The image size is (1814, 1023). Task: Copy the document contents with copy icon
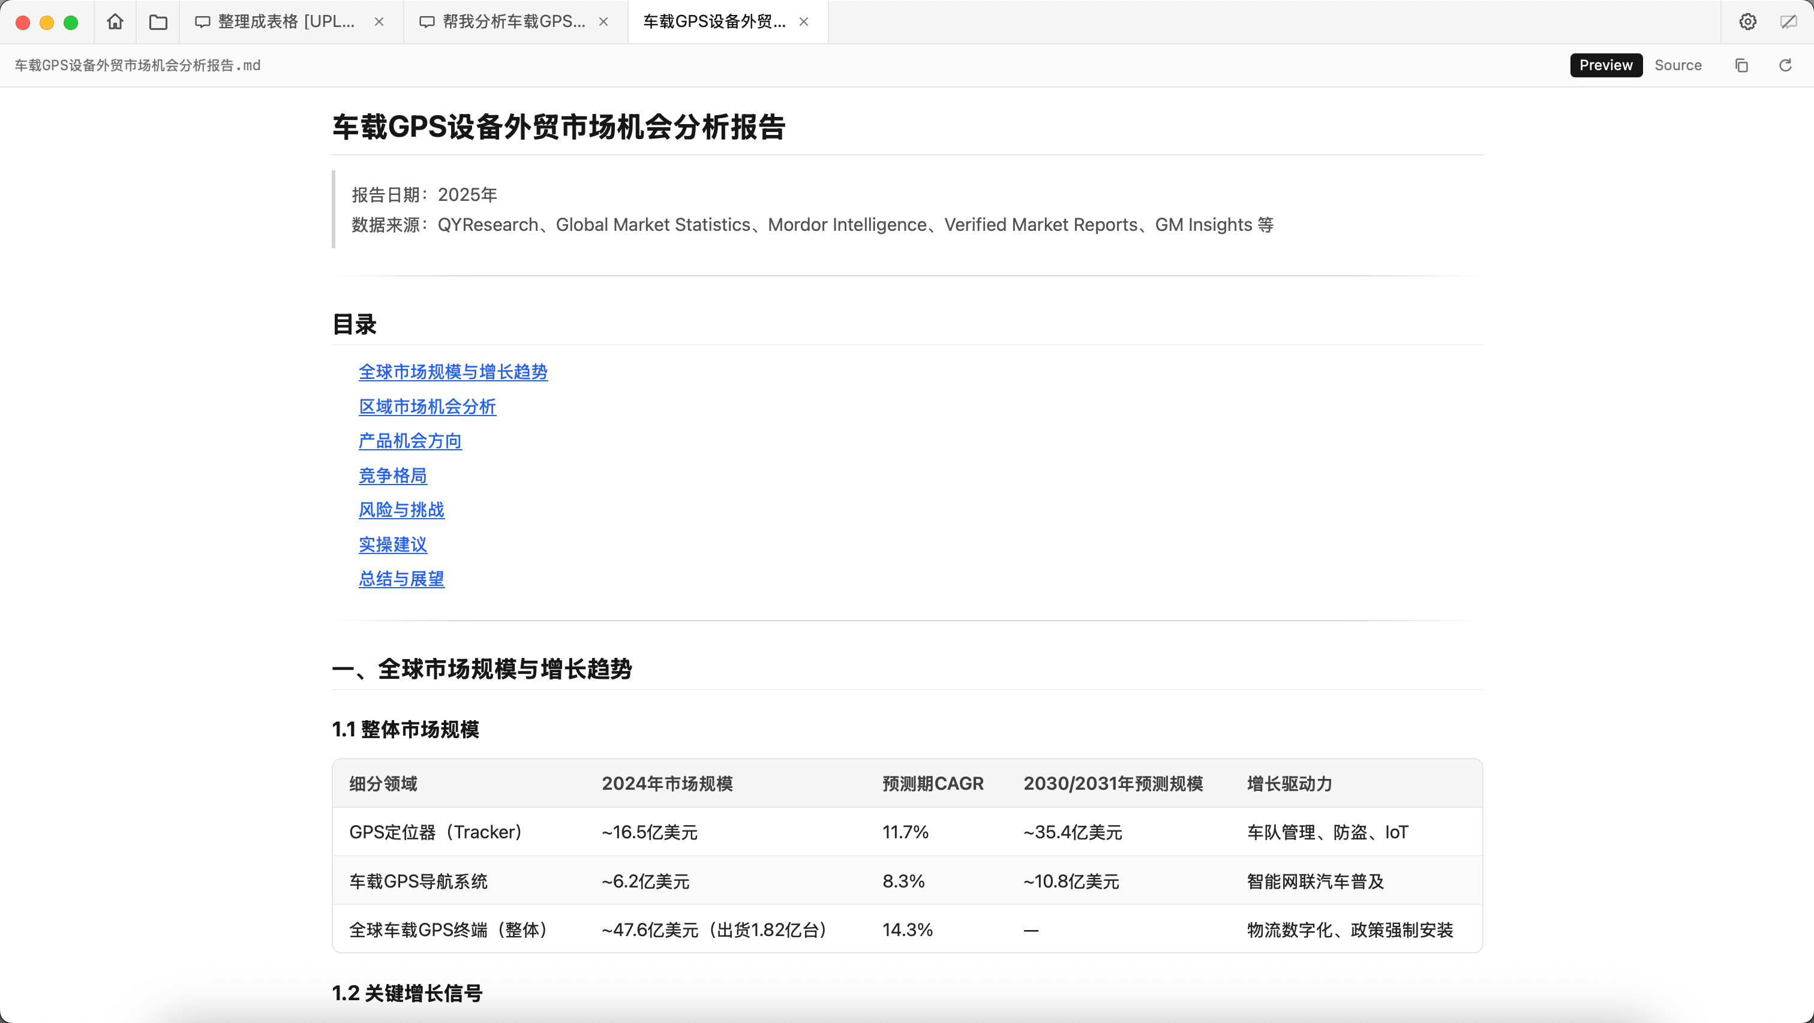(1741, 65)
